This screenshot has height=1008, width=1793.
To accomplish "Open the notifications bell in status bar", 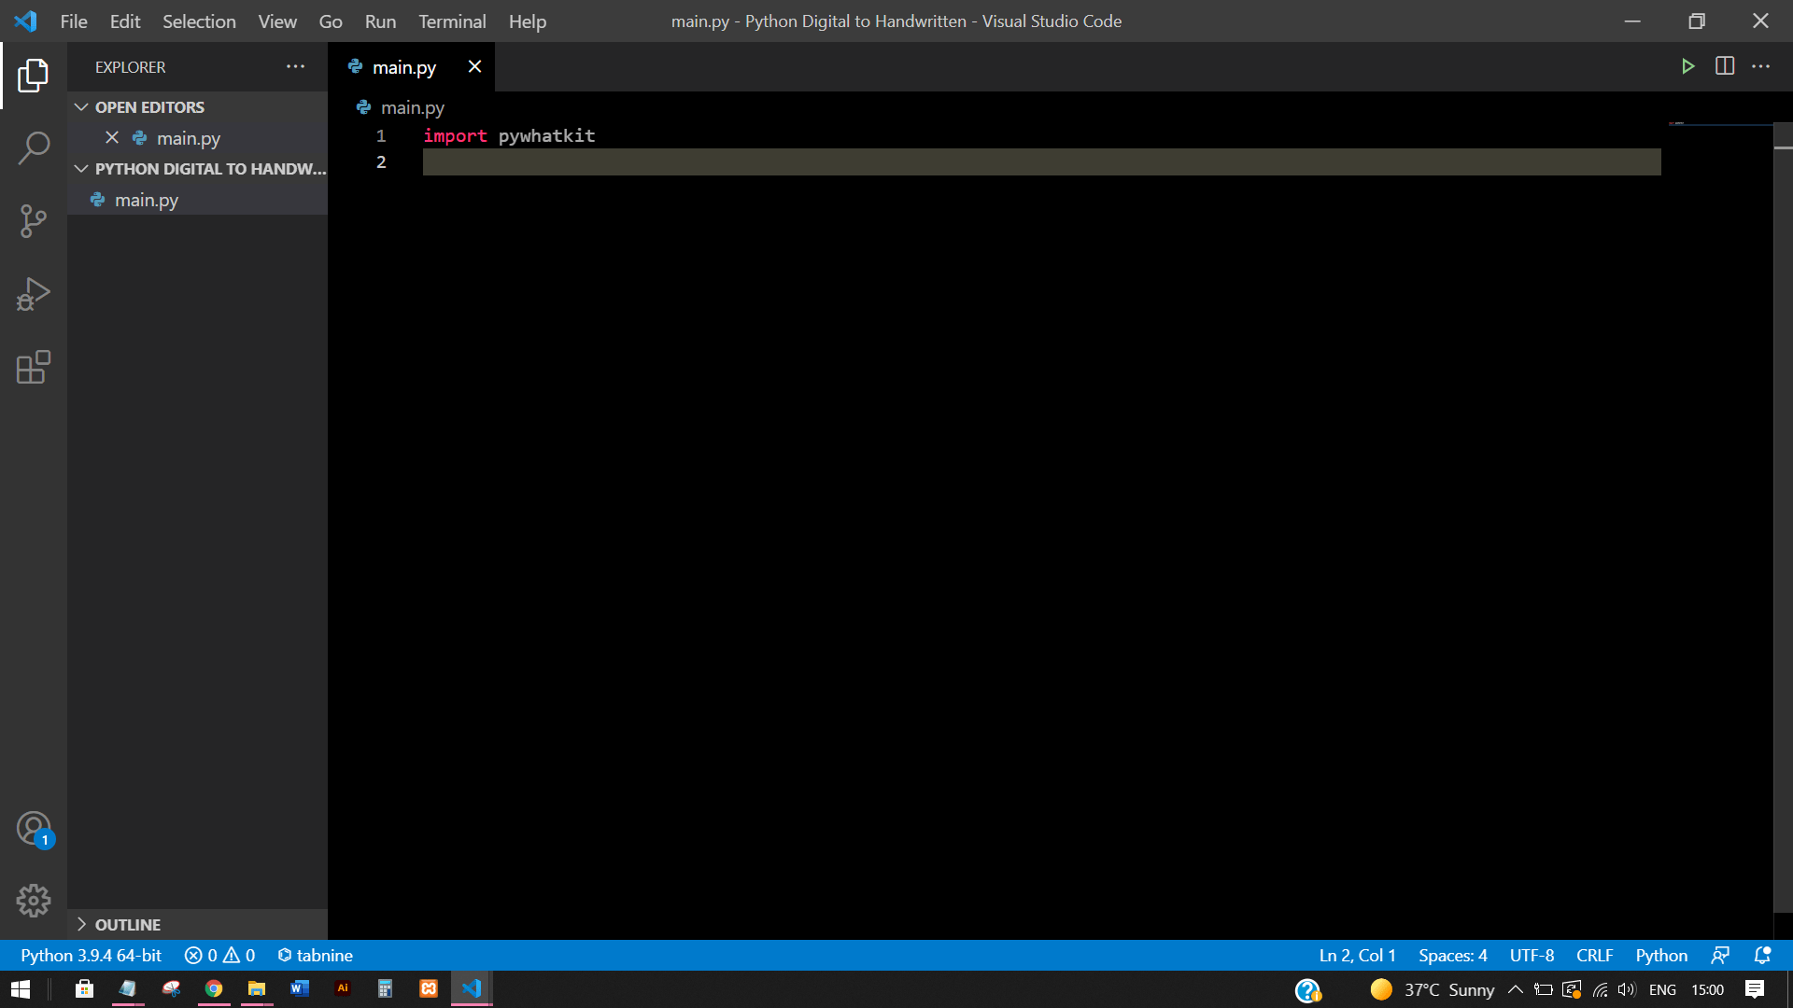I will coord(1762,955).
